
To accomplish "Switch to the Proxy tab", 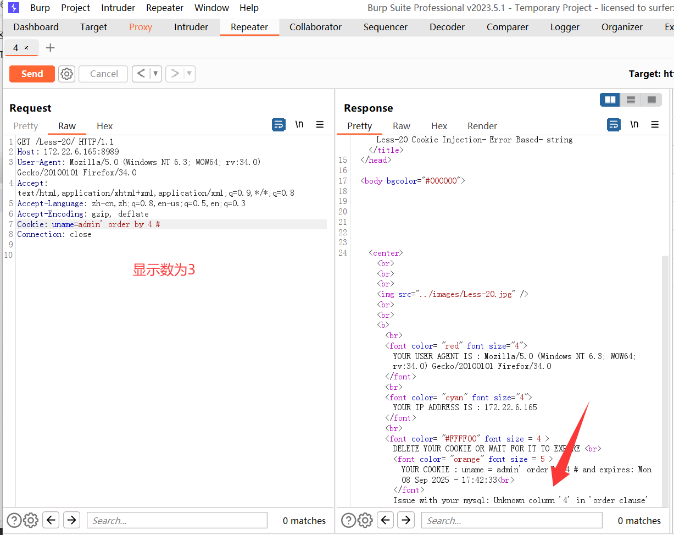I will pos(141,27).
